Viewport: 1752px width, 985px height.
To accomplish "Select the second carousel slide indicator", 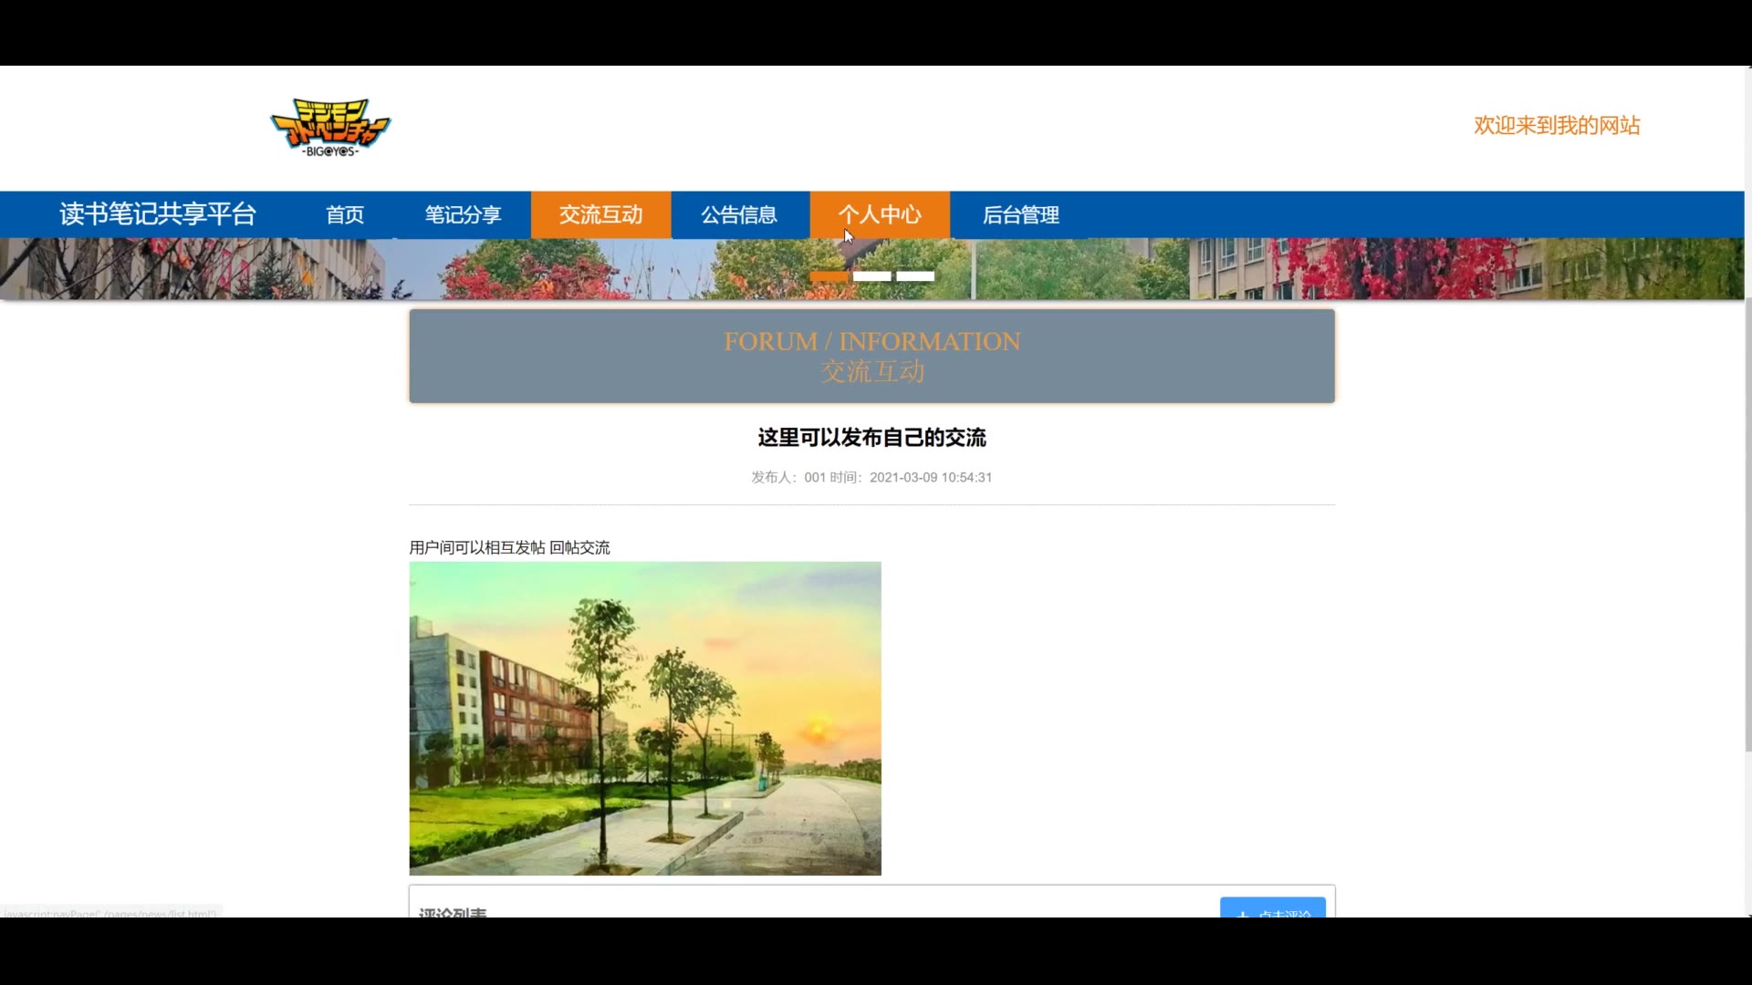I will [x=872, y=275].
